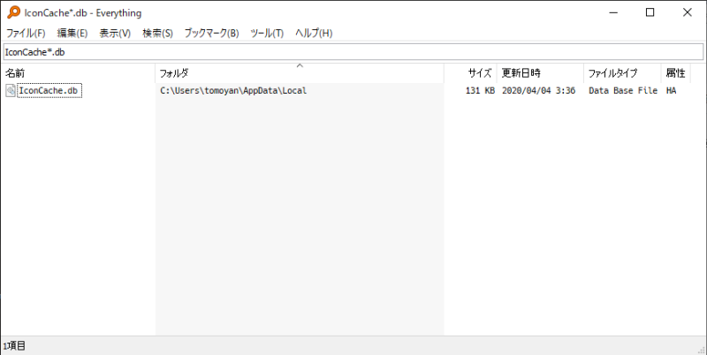The width and height of the screenshot is (707, 355).
Task: Open the ファイル(F) menu
Action: pos(26,33)
